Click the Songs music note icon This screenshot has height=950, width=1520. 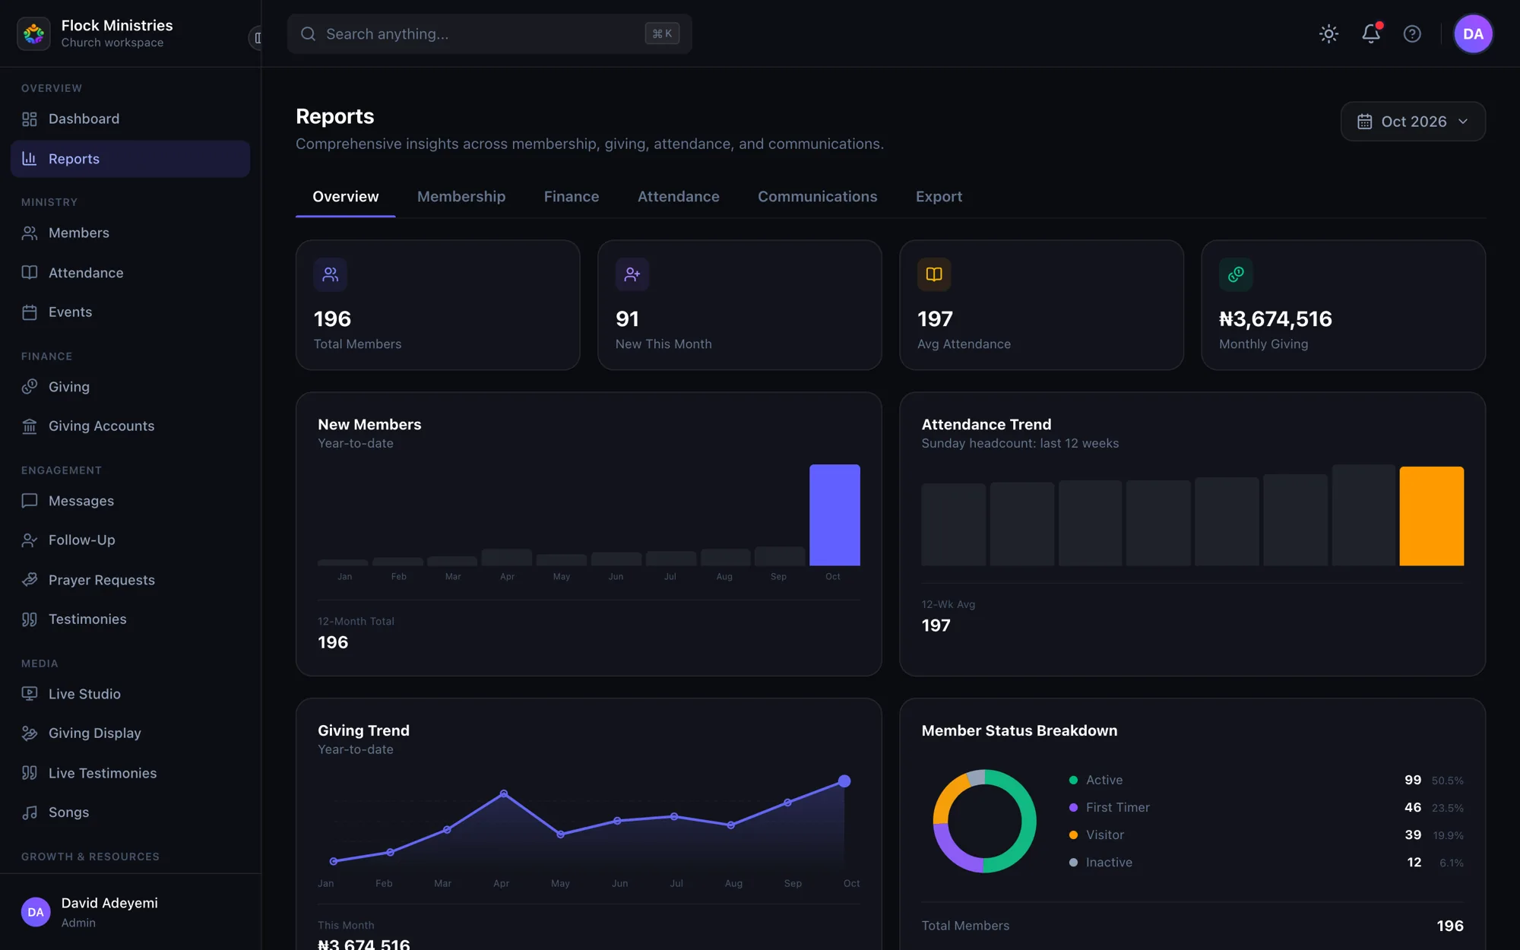coord(30,812)
